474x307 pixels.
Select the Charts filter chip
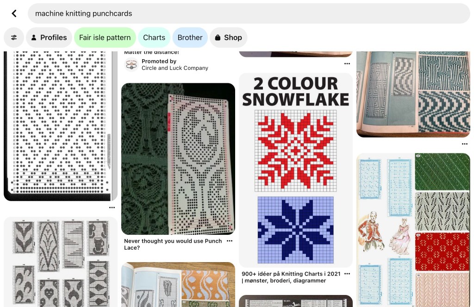click(154, 38)
